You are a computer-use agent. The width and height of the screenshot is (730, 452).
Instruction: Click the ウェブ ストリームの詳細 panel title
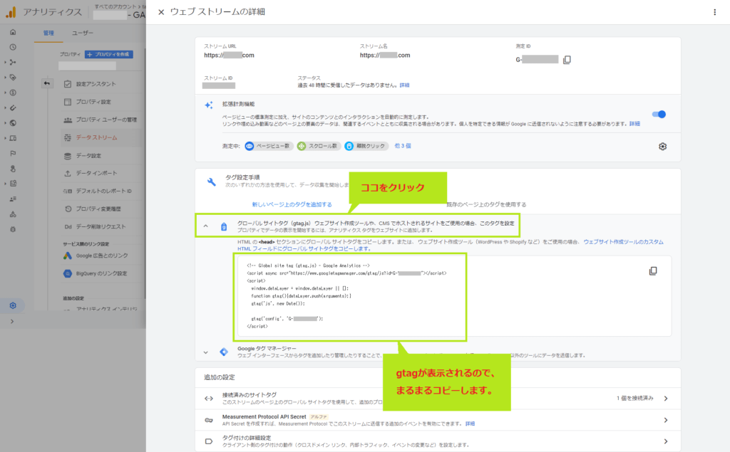(x=217, y=12)
